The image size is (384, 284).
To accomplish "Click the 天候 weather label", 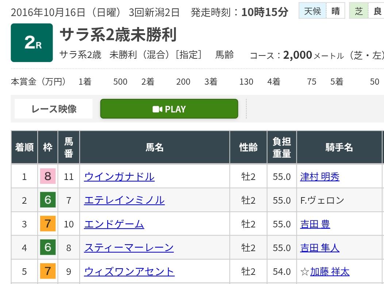I will pos(312,11).
